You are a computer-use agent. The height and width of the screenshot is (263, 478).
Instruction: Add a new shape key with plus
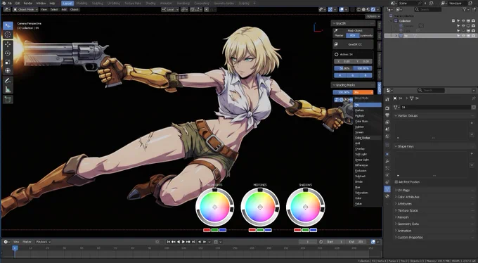pyautogui.click(x=472, y=154)
